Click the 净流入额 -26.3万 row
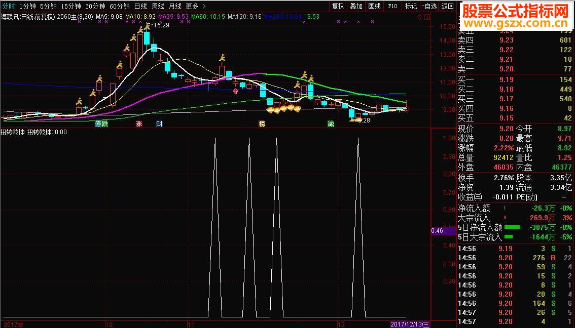The image size is (575, 328). click(x=515, y=209)
